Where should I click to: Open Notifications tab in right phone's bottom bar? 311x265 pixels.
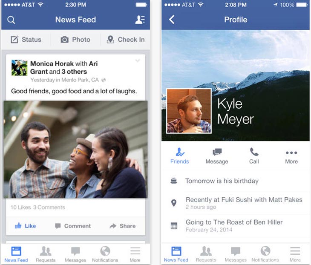[x=265, y=254]
